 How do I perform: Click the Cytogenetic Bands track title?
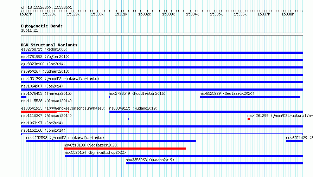(x=42, y=26)
